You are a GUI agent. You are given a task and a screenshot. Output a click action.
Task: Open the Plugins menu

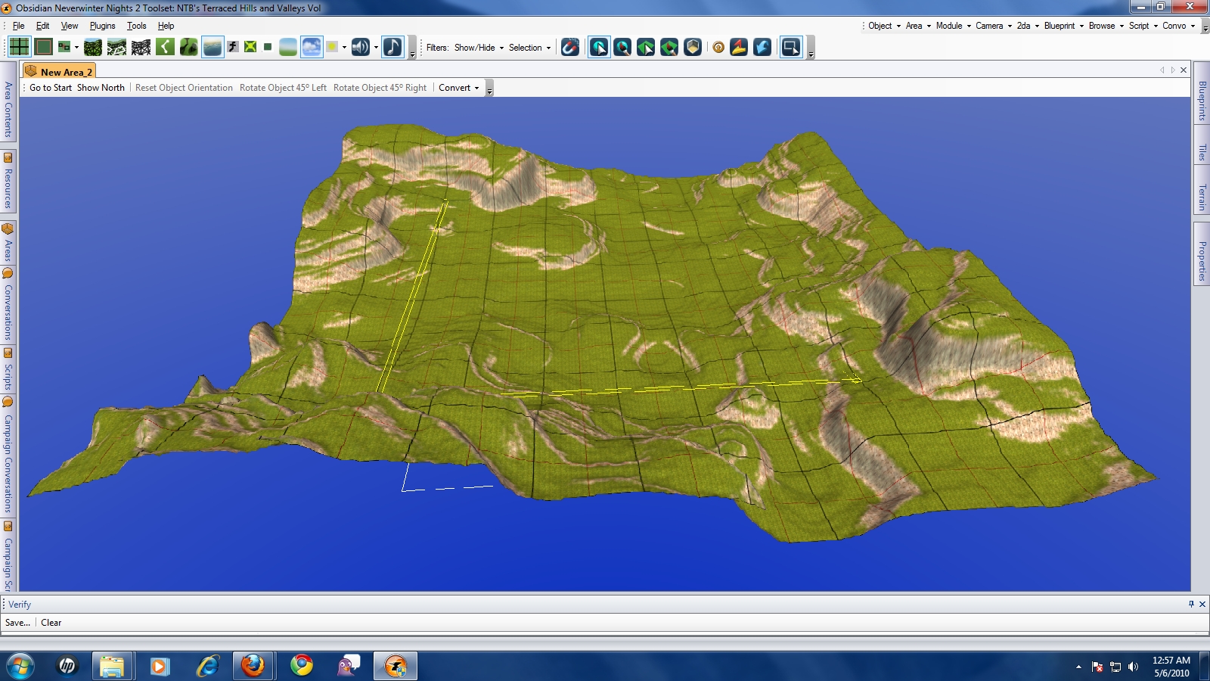pyautogui.click(x=102, y=26)
